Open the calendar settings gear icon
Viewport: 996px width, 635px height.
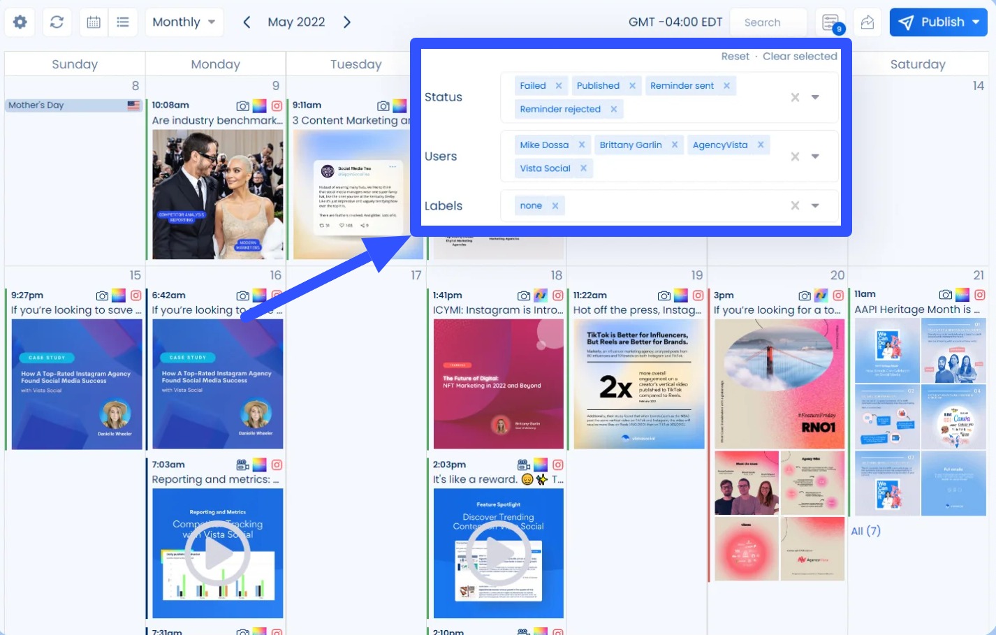coord(19,22)
